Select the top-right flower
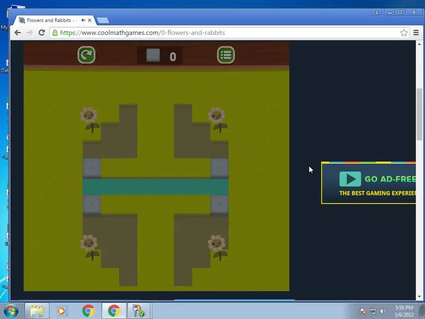 [218, 120]
